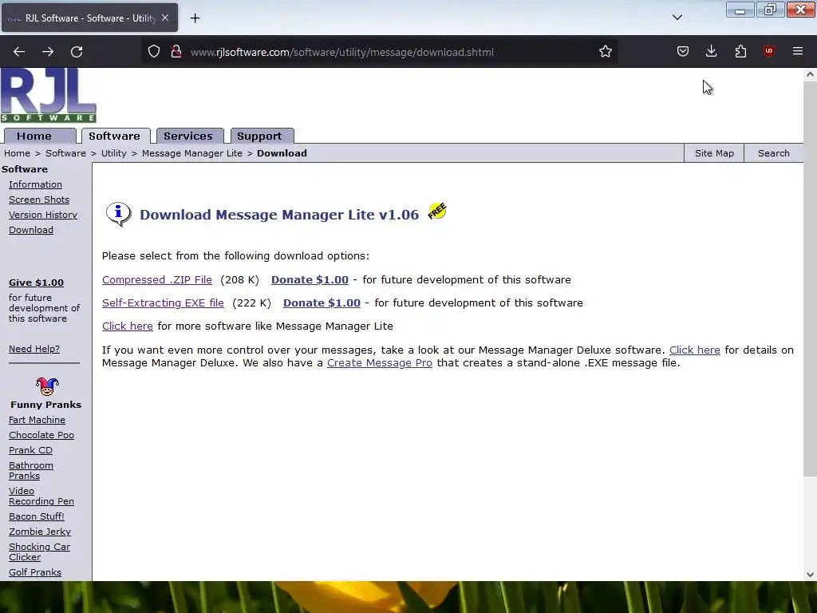Click the blue information bubble icon

tap(118, 214)
